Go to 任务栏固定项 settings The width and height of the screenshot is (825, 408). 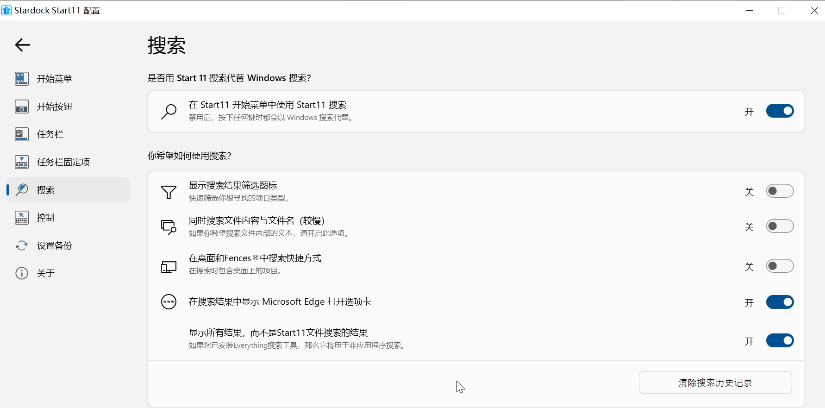[x=68, y=162]
